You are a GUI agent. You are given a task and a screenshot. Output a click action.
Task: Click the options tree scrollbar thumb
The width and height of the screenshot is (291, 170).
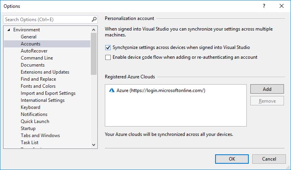coord(94,54)
